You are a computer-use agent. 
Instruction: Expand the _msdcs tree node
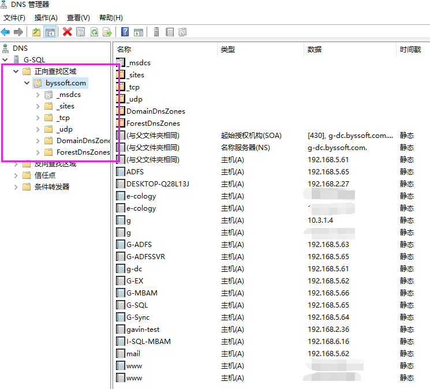(38, 95)
